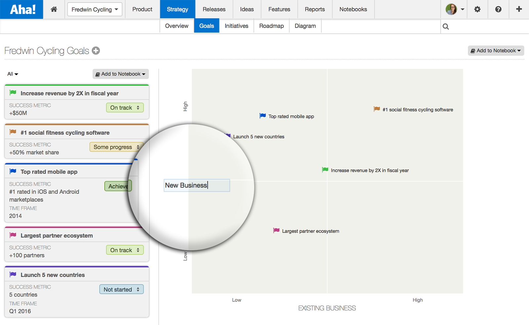Open Add to Notebook dropdown above goal list

pyautogui.click(x=121, y=74)
